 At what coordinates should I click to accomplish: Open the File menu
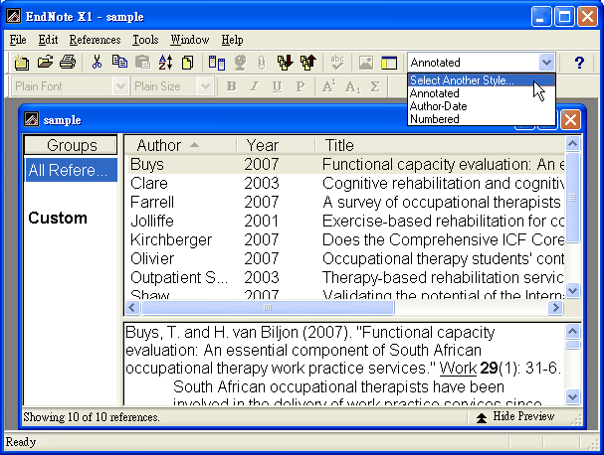18,40
